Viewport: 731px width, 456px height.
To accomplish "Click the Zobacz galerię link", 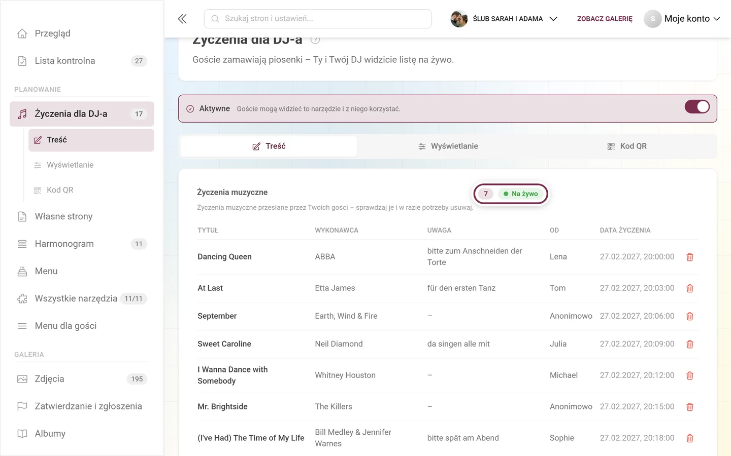I will pos(605,19).
